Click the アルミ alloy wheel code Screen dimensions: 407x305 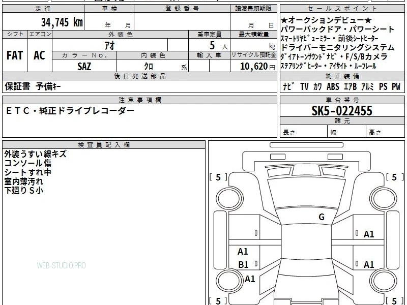pyautogui.click(x=367, y=86)
